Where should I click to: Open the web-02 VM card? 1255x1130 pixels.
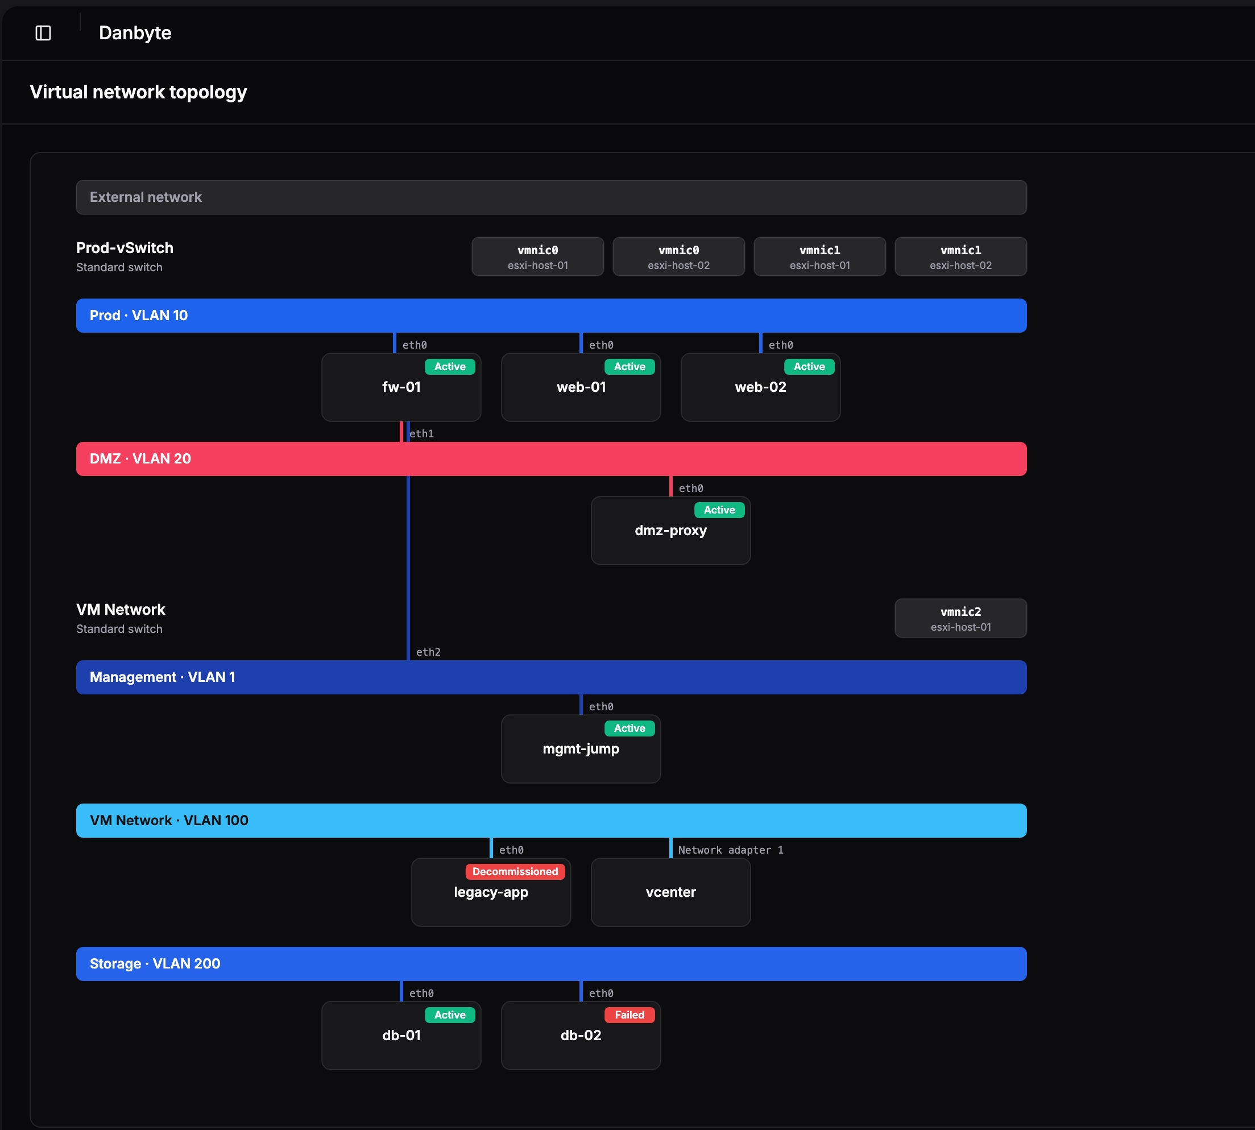click(760, 387)
